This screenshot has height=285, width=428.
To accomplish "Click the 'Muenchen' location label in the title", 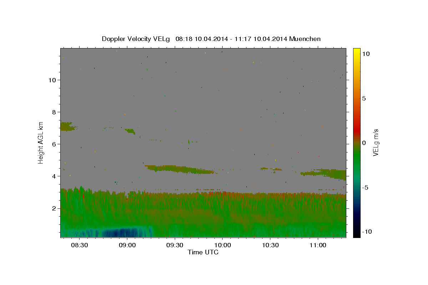I will (x=305, y=39).
